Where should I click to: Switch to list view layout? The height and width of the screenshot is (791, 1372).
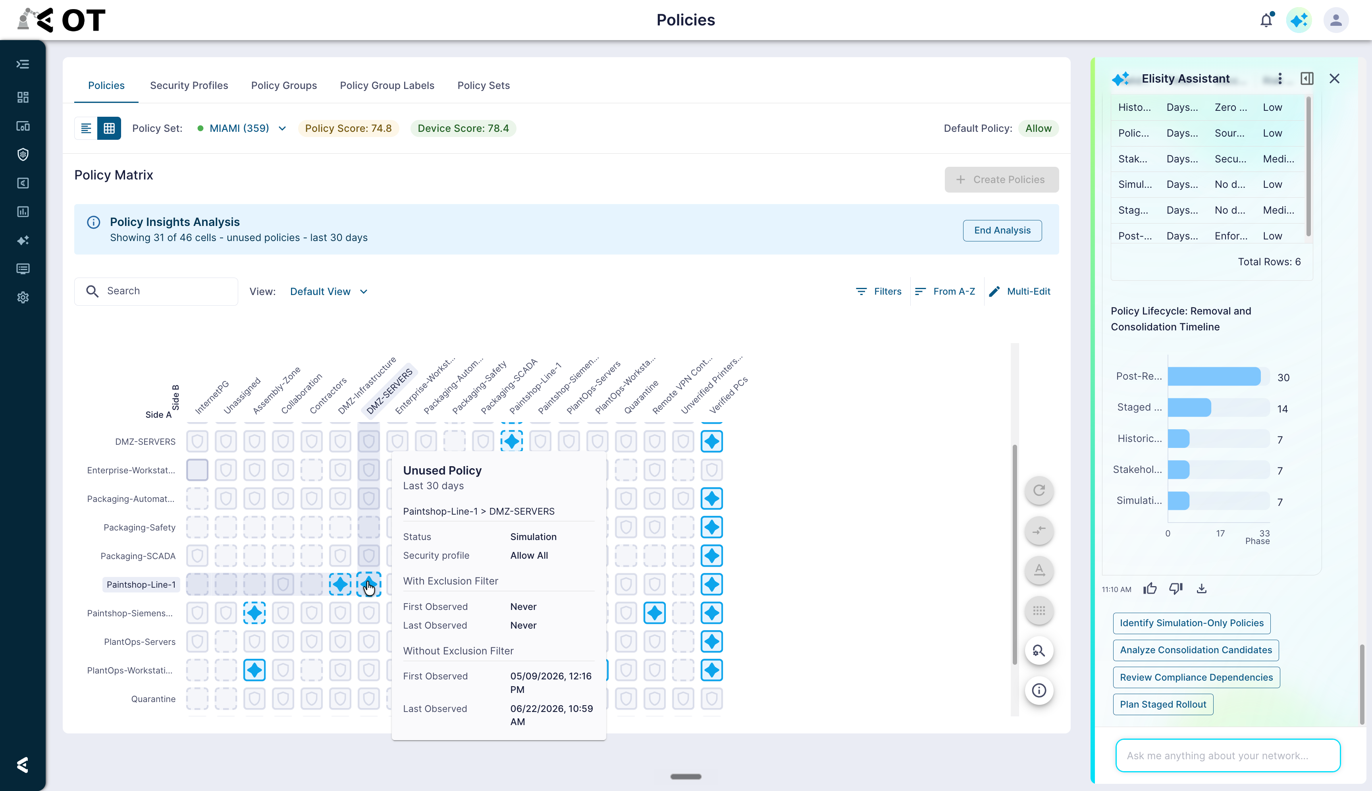tap(86, 128)
